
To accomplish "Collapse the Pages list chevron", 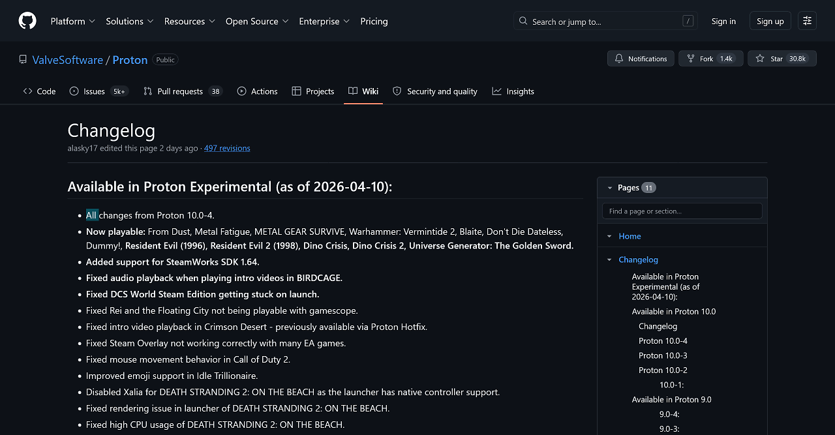I will click(x=610, y=188).
